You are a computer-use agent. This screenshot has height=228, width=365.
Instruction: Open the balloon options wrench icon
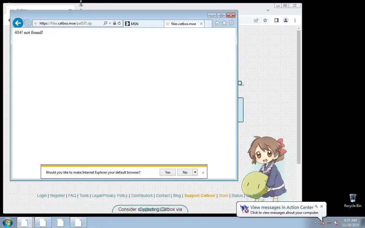pyautogui.click(x=316, y=206)
